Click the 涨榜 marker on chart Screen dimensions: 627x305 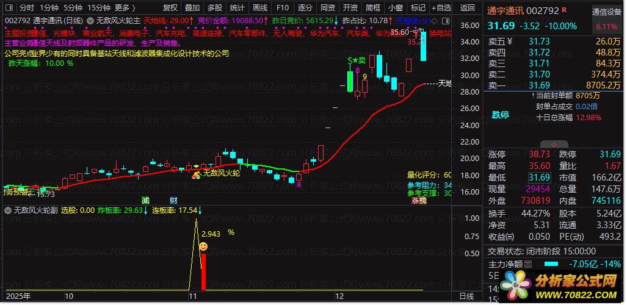click(x=419, y=200)
